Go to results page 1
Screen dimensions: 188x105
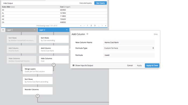tap(88, 26)
